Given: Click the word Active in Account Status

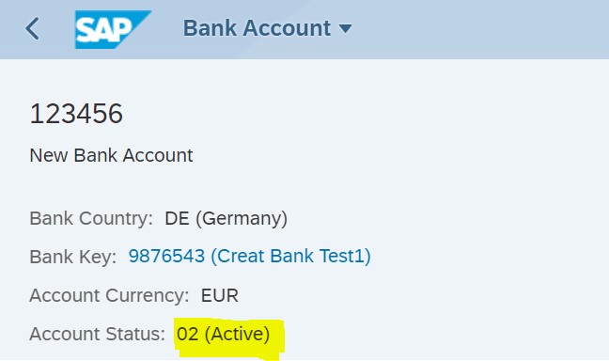Looking at the screenshot, I should point(238,334).
